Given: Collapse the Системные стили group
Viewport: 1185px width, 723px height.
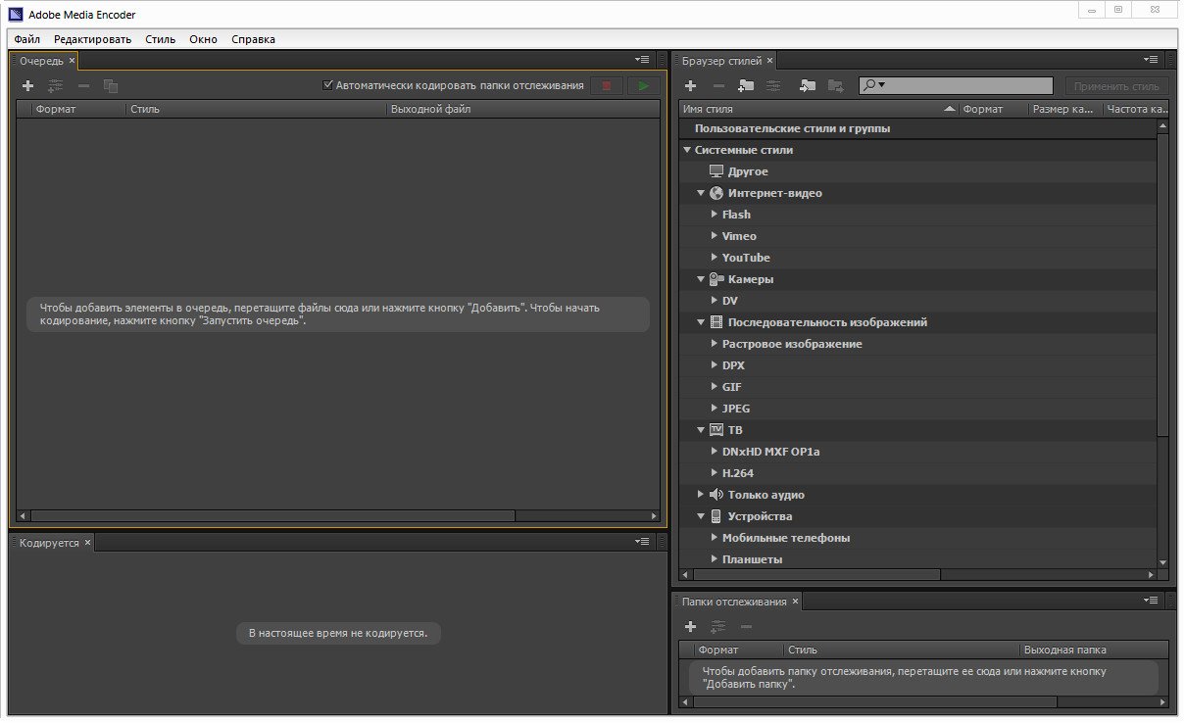Looking at the screenshot, I should point(687,150).
